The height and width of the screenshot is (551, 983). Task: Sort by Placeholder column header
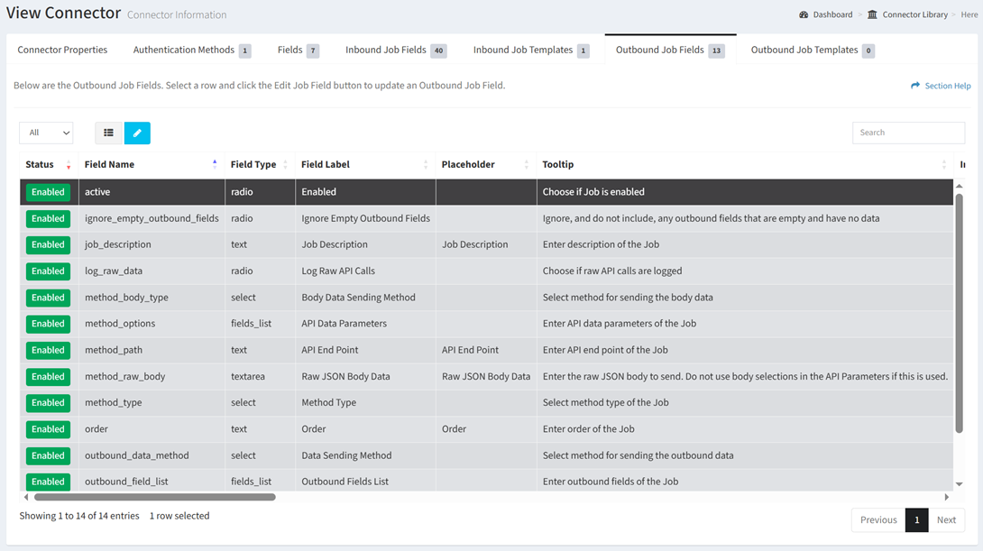(x=468, y=164)
